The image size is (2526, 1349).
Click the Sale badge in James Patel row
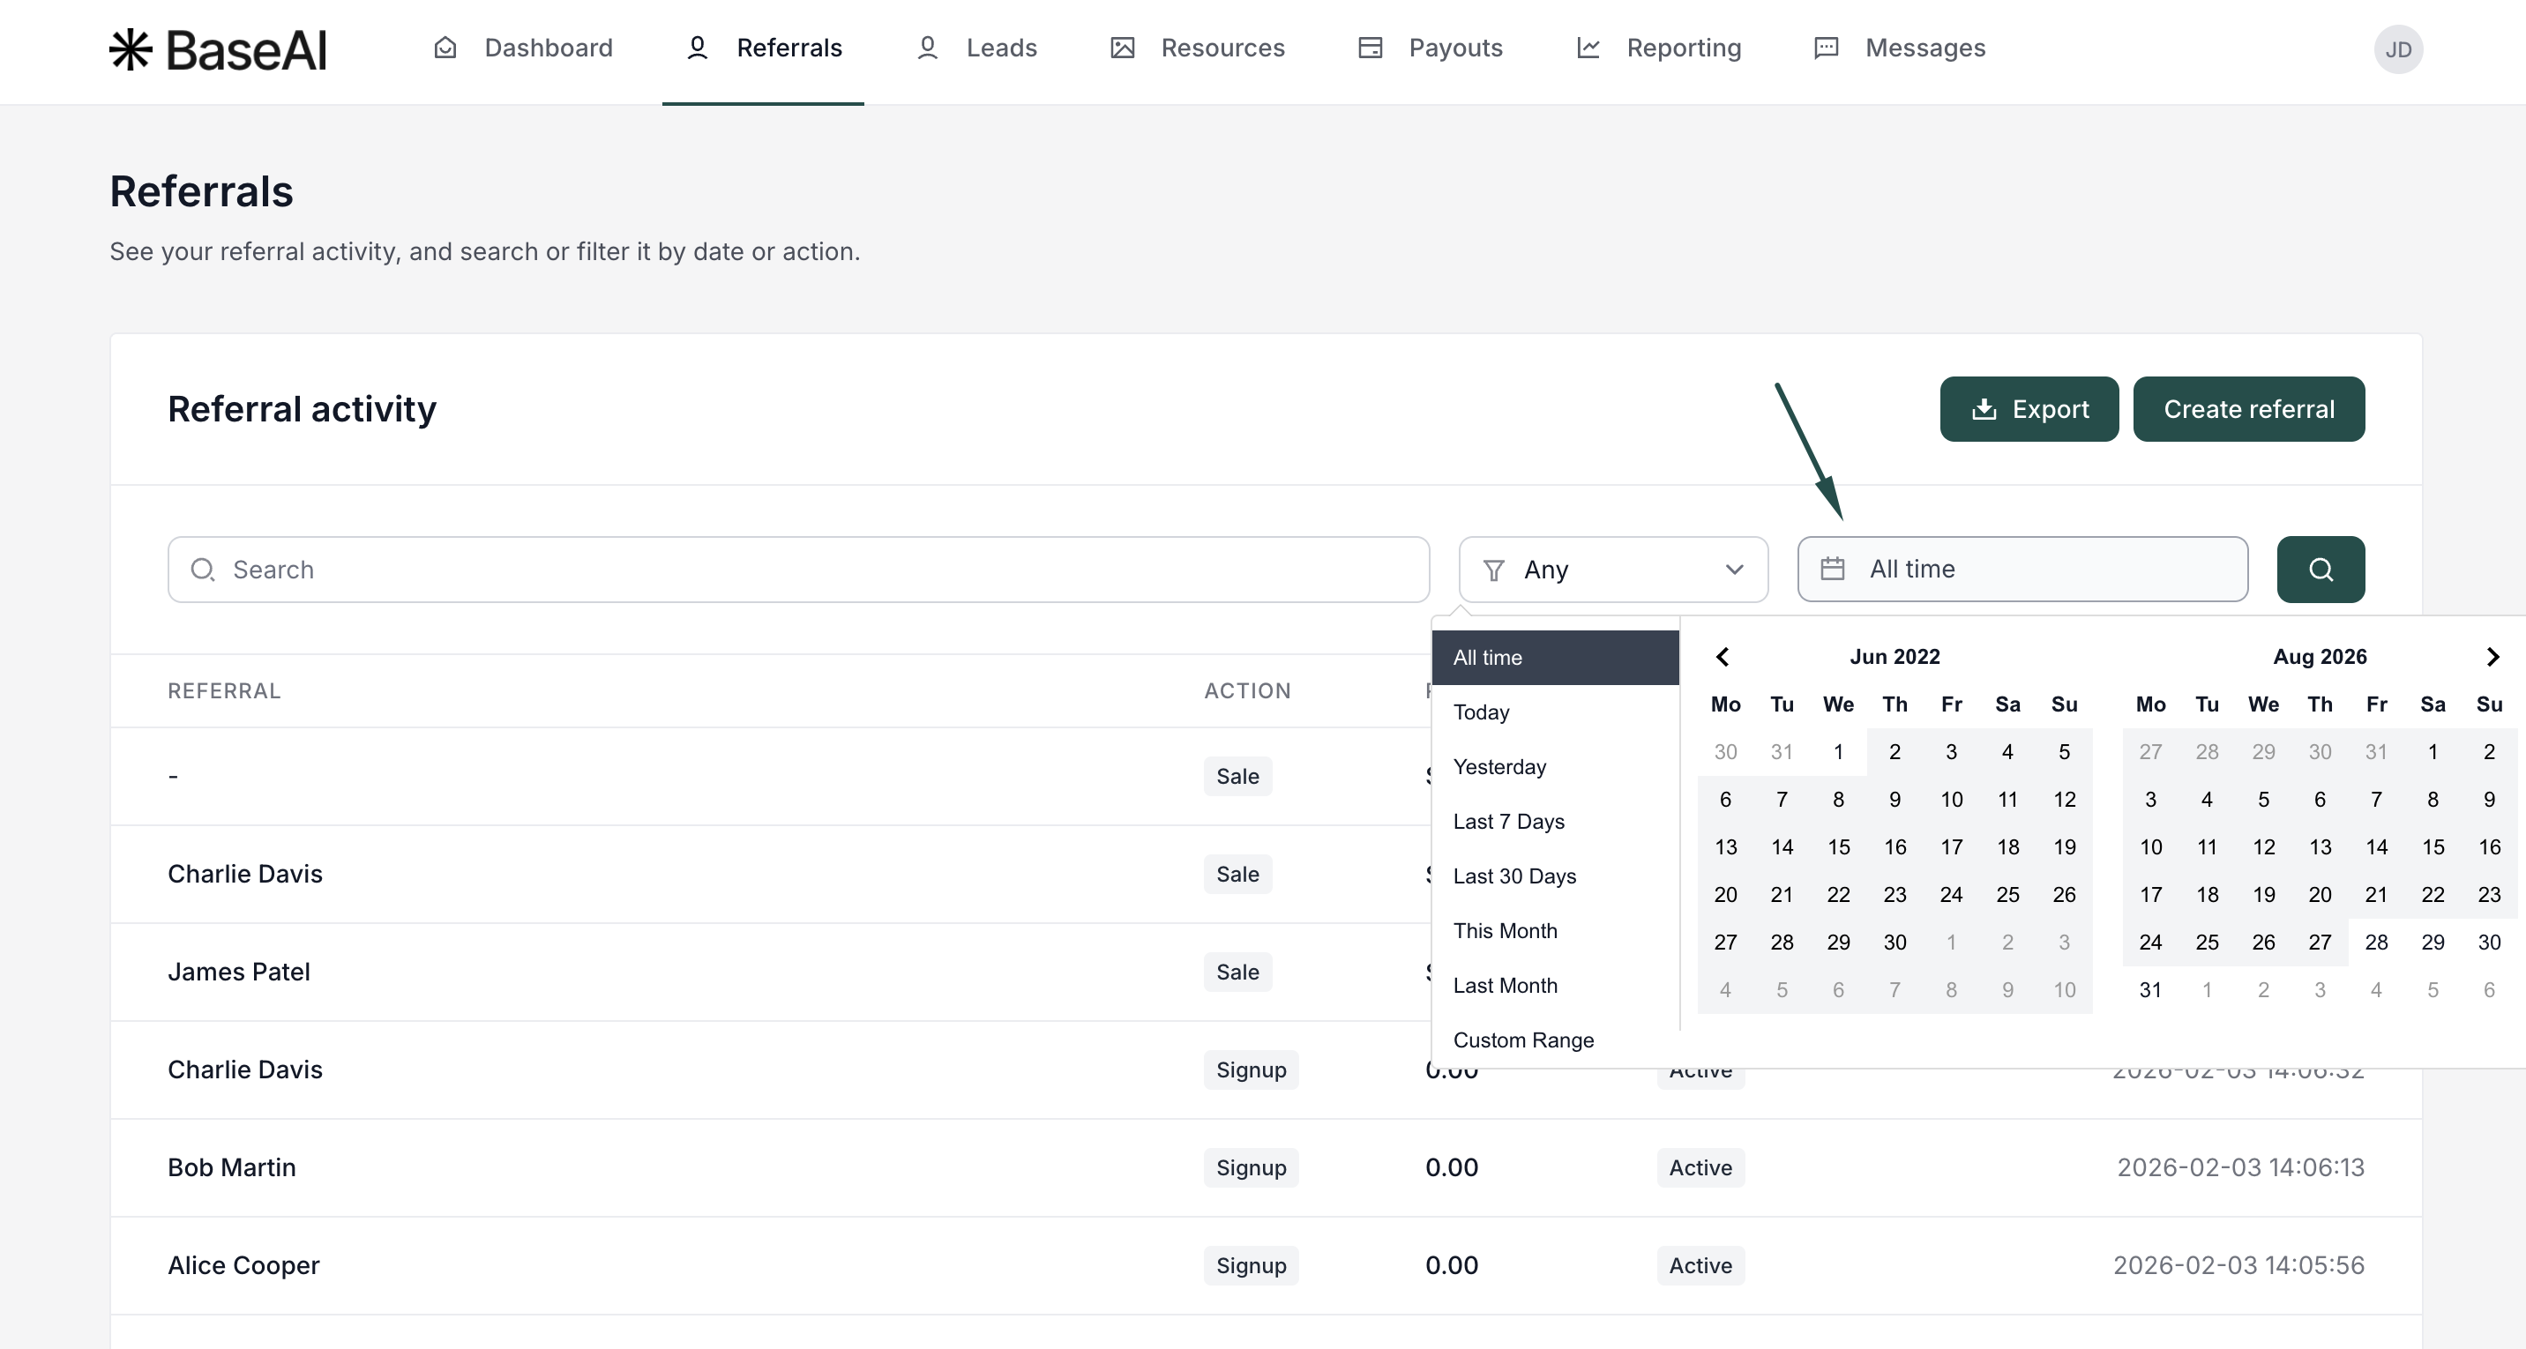tap(1237, 972)
